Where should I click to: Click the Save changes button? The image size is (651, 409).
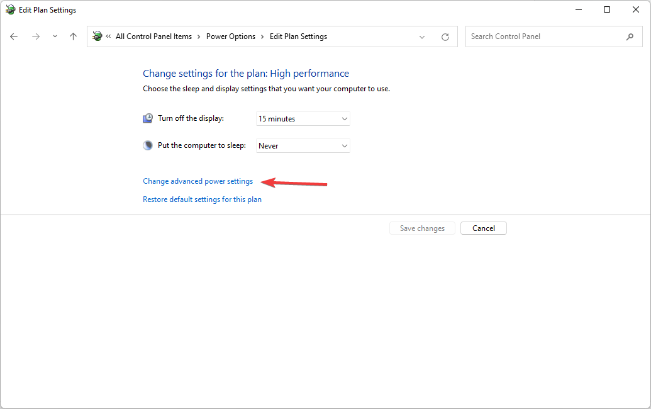click(422, 228)
